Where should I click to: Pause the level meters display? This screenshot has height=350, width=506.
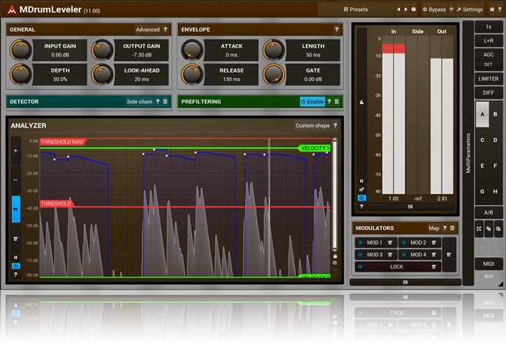click(361, 181)
